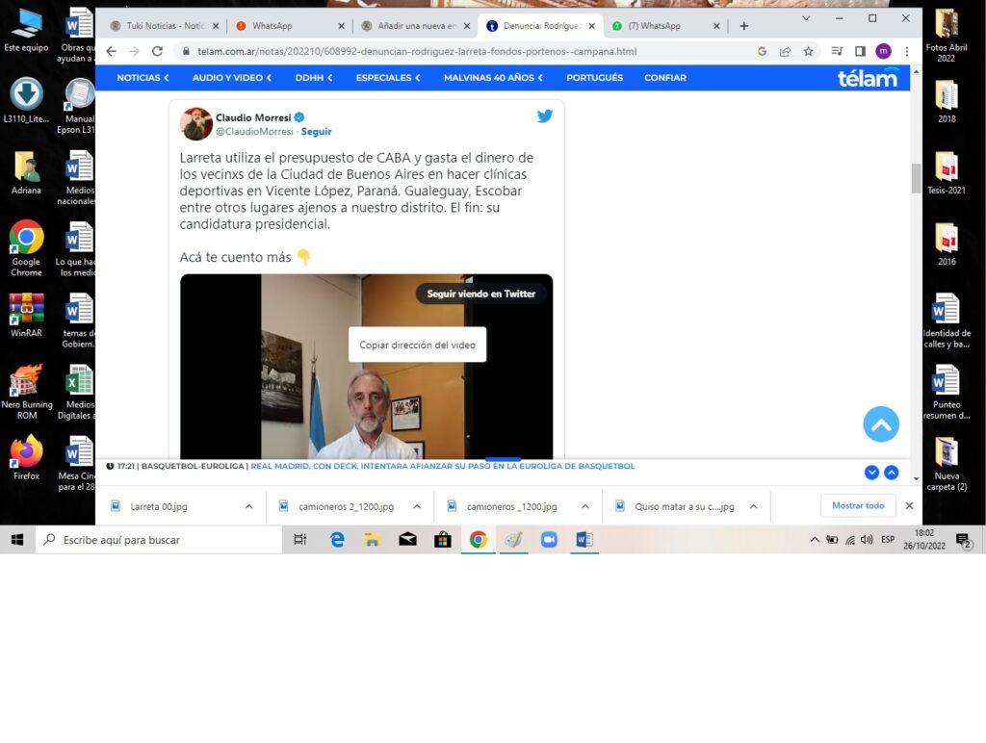Expand MALVINAS 40 AÑOS menu
This screenshot has height=743, width=986.
coord(493,78)
